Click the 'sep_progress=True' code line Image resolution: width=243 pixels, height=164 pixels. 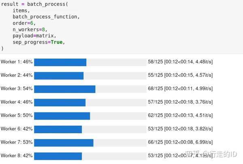(x=38, y=42)
